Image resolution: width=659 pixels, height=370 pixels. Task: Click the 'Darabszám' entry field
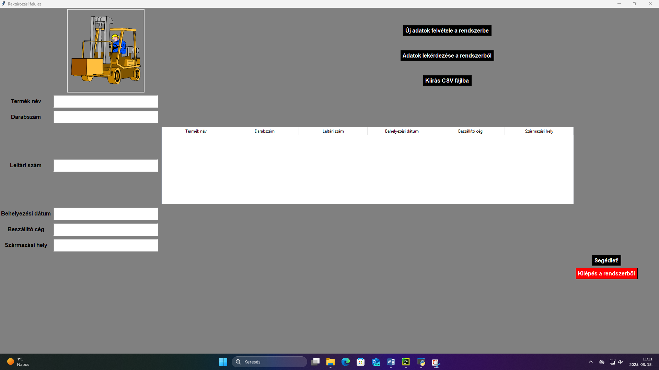[x=106, y=117]
